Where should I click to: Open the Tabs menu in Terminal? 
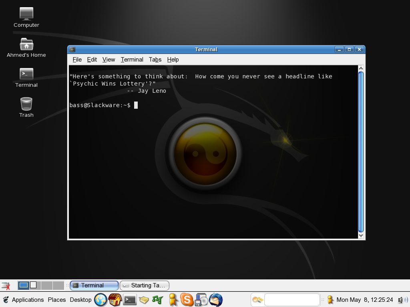pos(155,60)
